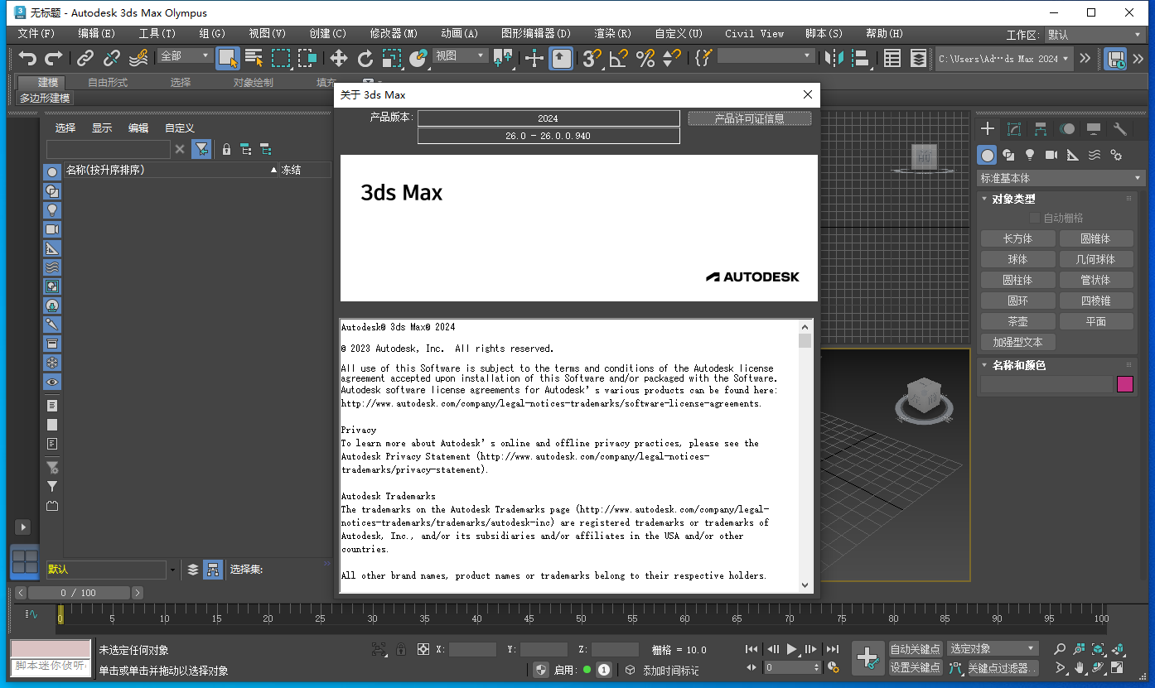This screenshot has width=1155, height=688.
Task: Open the 渲染(R) menu
Action: 612,34
